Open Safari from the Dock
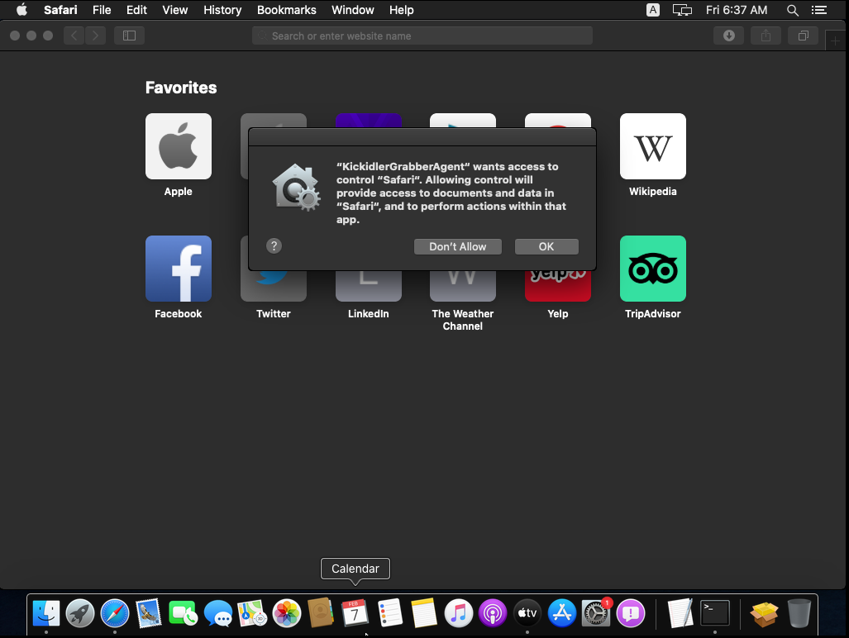Screen dimensions: 849x638 coord(115,614)
